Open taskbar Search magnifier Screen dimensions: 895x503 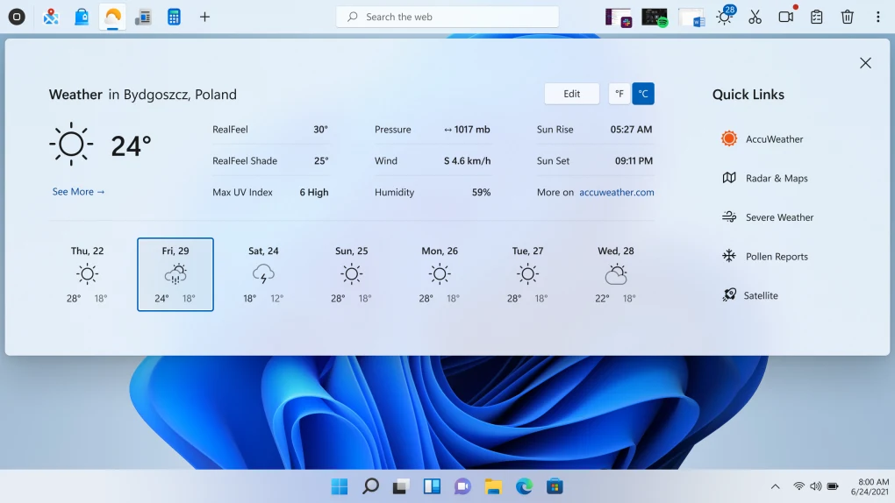370,486
